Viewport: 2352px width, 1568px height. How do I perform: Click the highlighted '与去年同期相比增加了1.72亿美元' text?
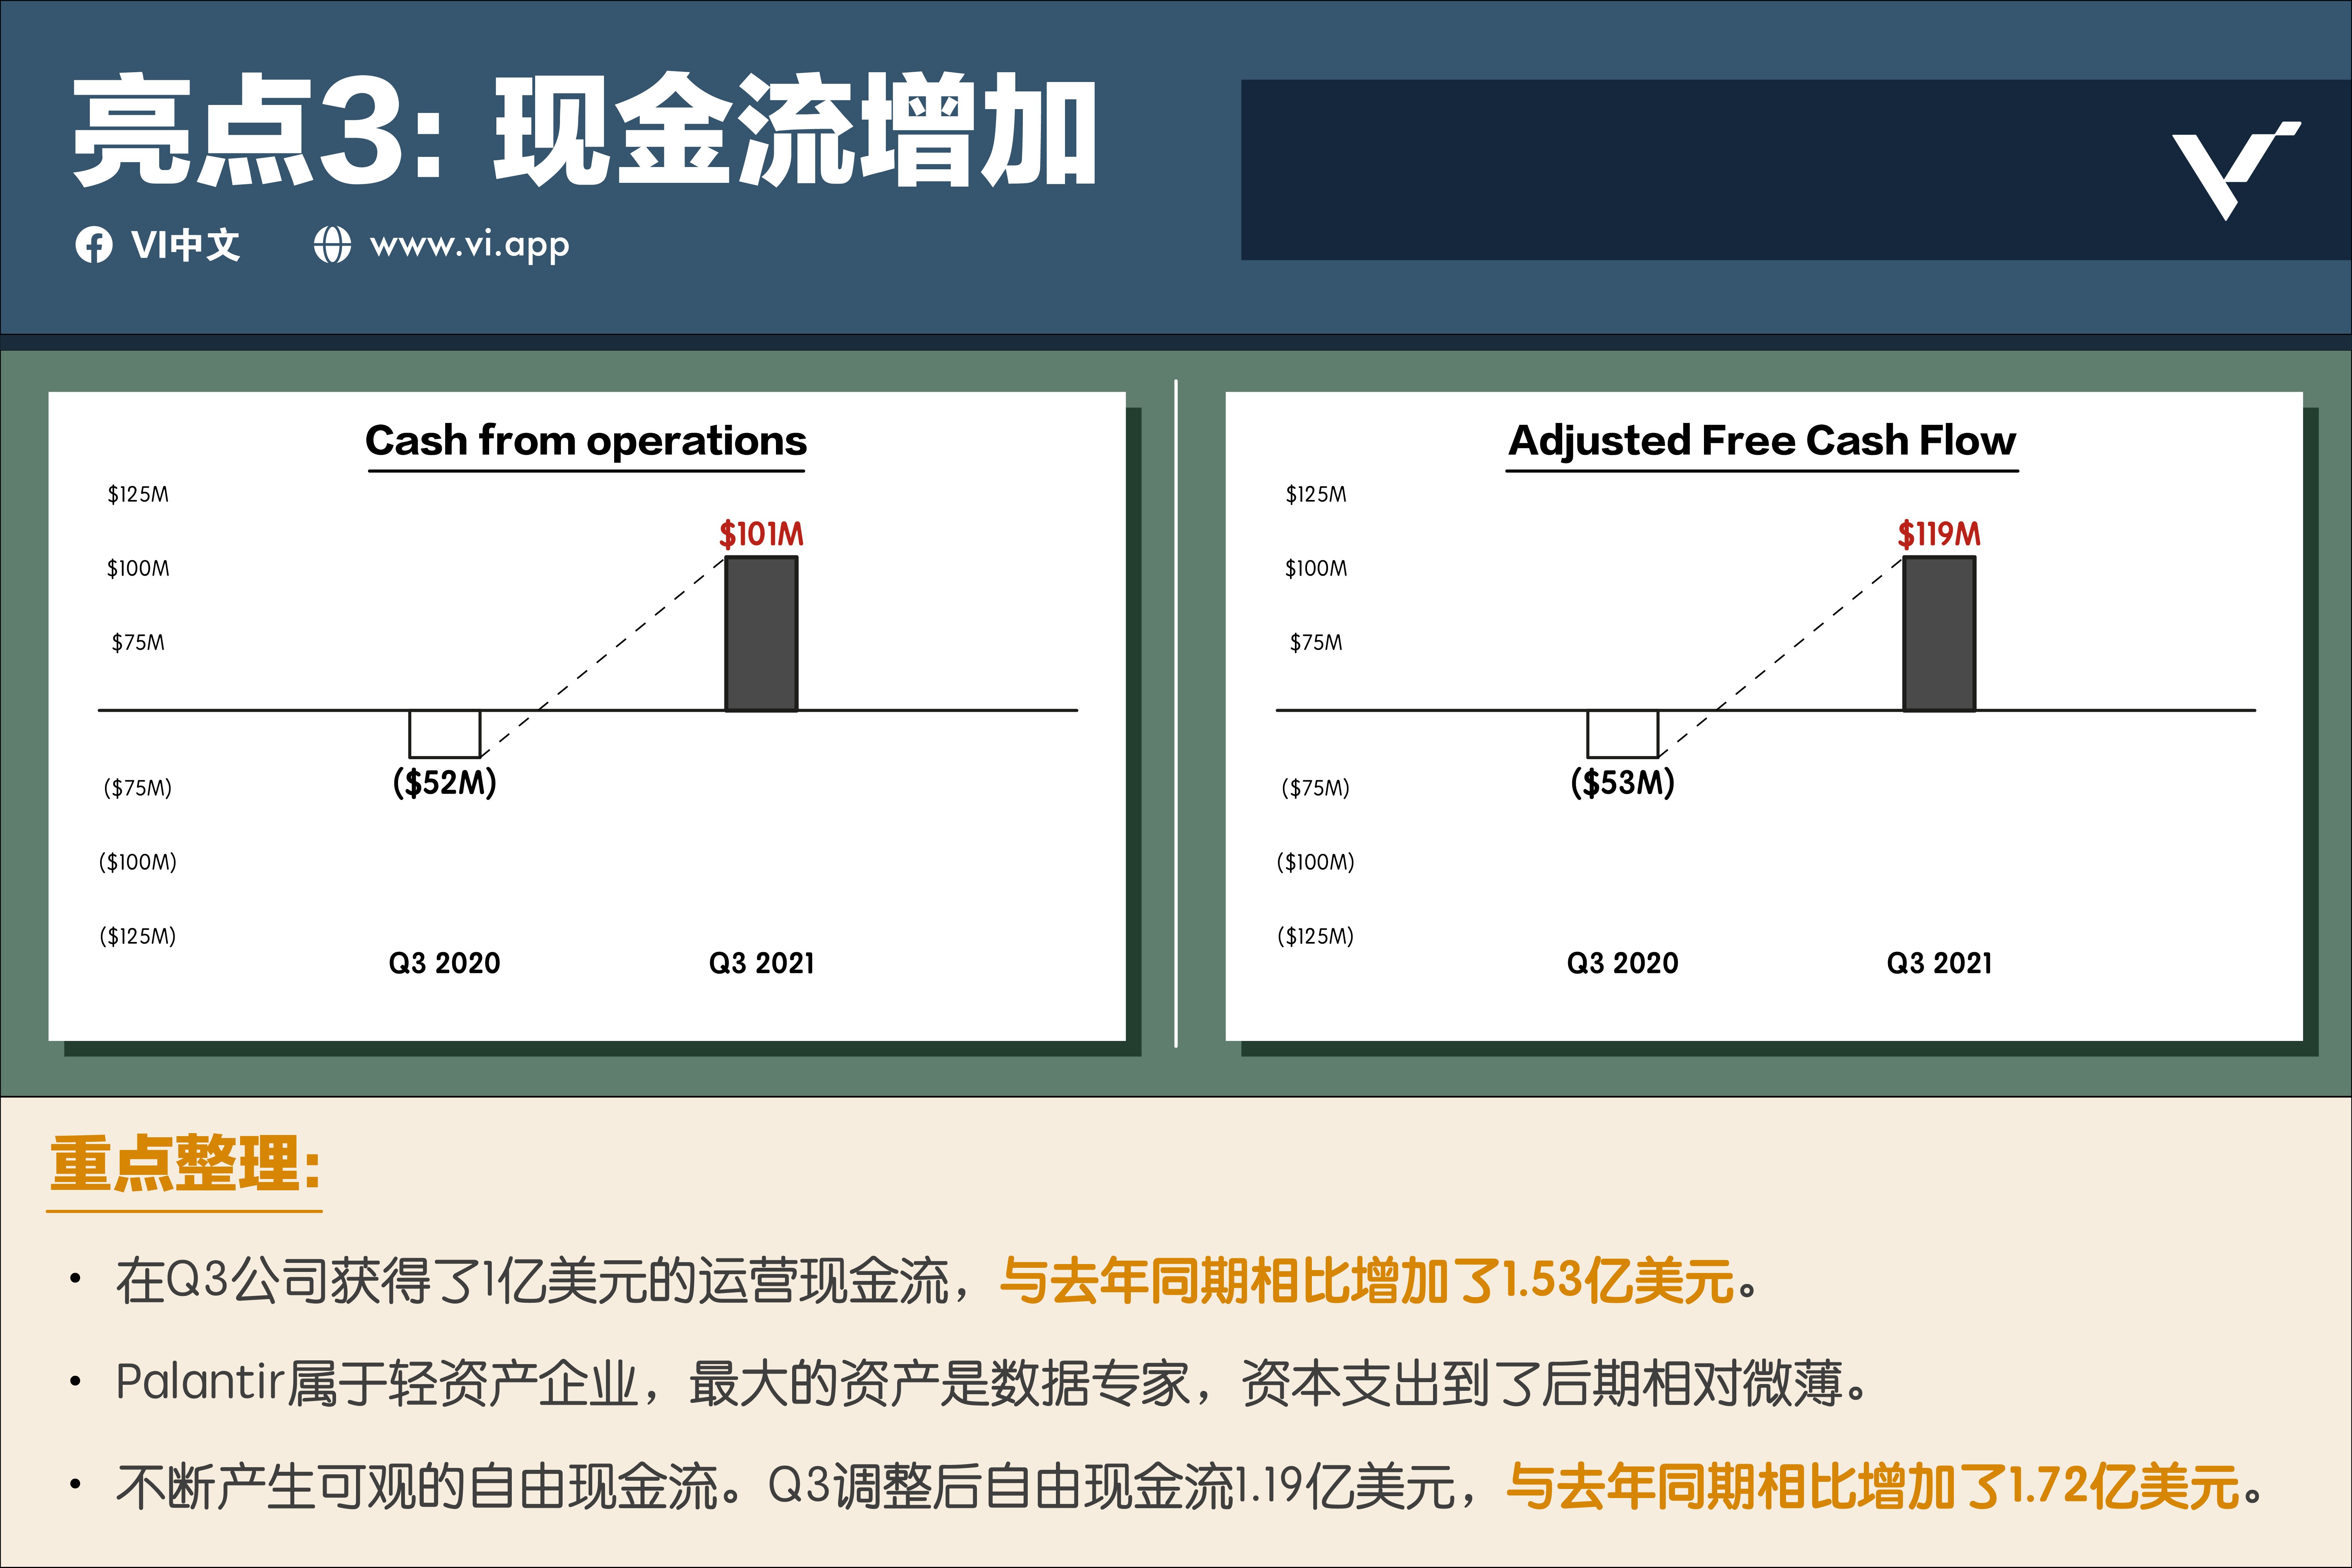pos(1873,1486)
